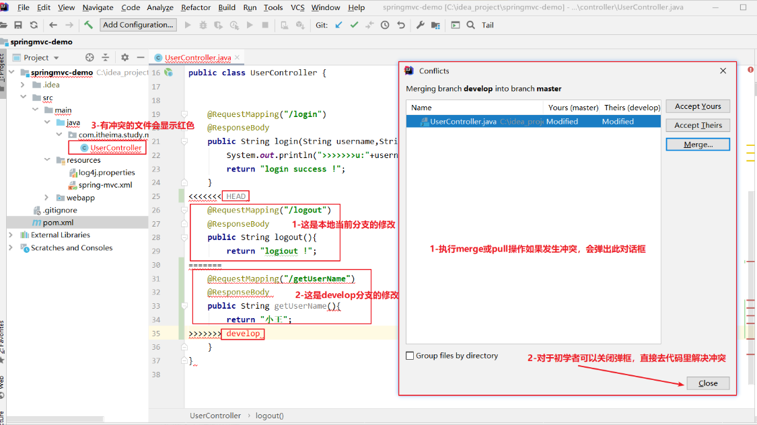Click the Git Commit checkmark icon
The image size is (757, 425).
tap(355, 25)
